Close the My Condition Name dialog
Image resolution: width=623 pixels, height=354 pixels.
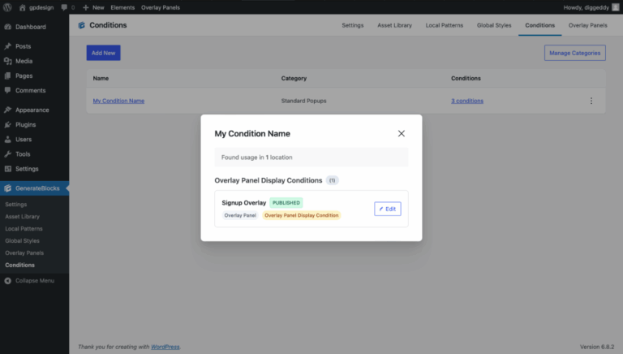402,134
